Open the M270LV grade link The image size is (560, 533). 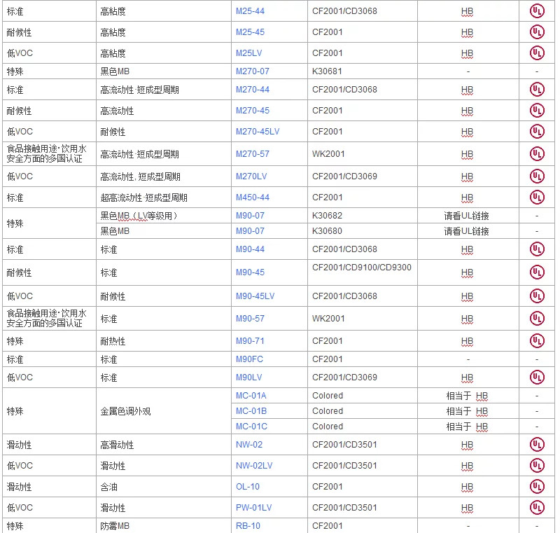coord(251,176)
